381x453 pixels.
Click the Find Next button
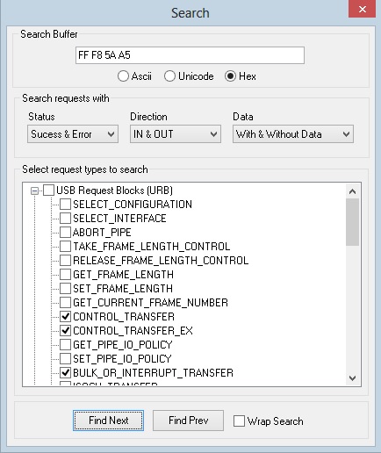(x=108, y=421)
